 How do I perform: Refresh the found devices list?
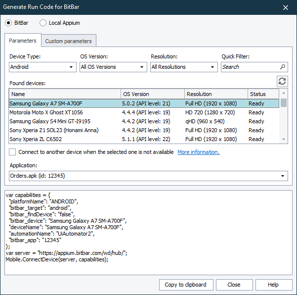click(x=282, y=81)
